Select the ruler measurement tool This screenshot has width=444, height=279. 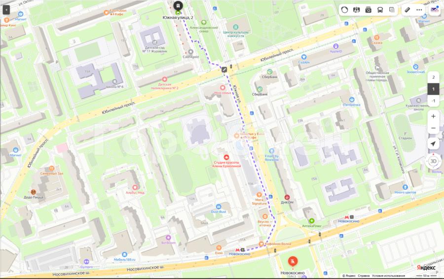click(407, 9)
